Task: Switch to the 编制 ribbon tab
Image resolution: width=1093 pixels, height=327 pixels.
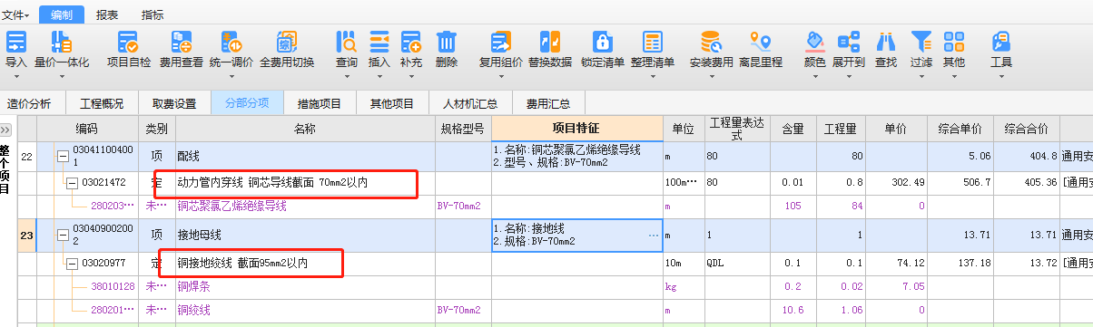Action: 62,14
